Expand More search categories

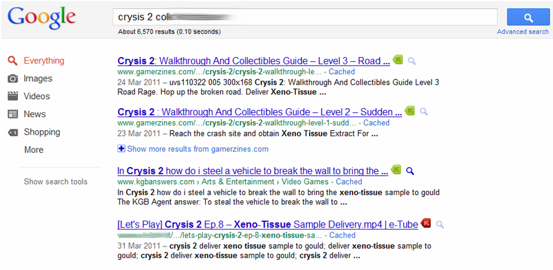pos(34,150)
